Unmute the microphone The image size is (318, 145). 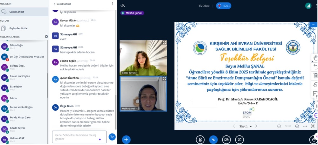[x=200, y=139]
